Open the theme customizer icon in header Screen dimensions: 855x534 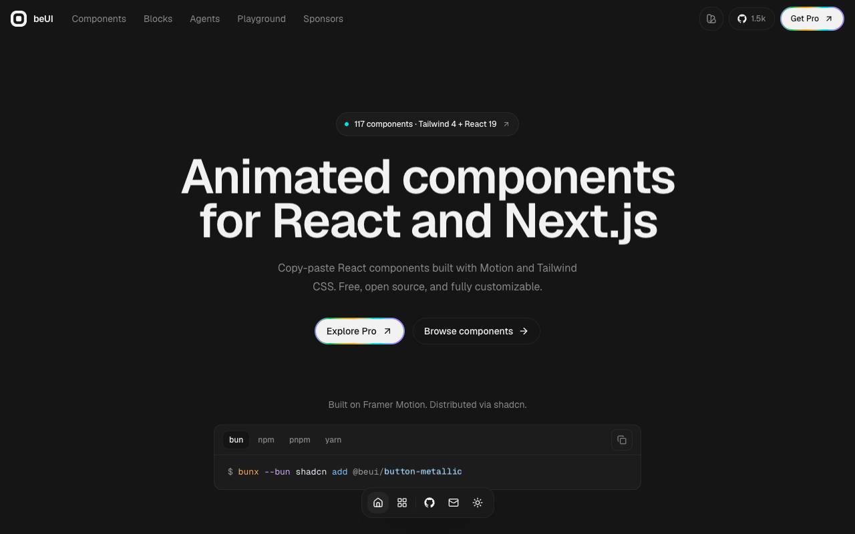(x=711, y=19)
